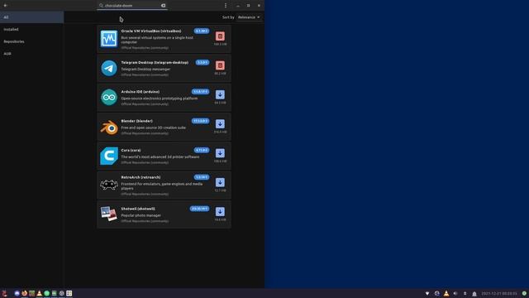The width and height of the screenshot is (529, 298).
Task: Click the Cura version badge
Action: 202,150
